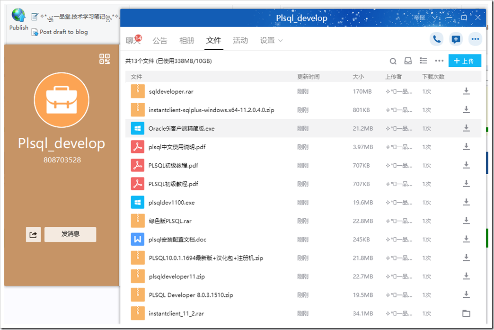Click the sqldeveloper.rar archive icon
Viewport: 494px width, 330px height.
(138, 91)
